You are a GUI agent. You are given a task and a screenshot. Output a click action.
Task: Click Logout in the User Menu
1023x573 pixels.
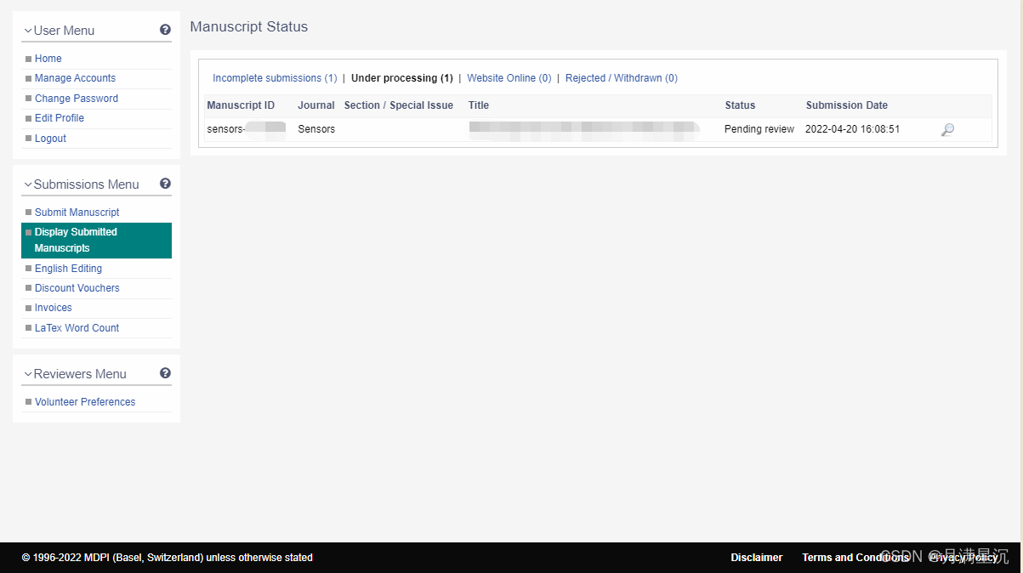(50, 139)
